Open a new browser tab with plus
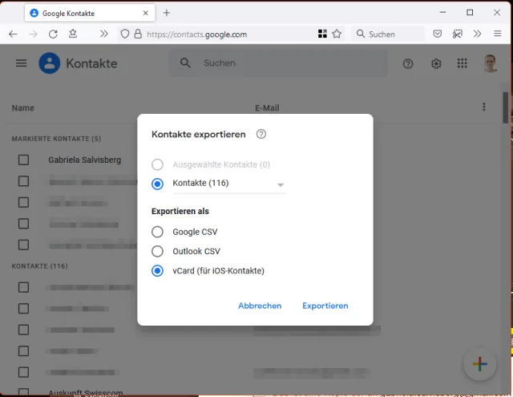Image resolution: width=513 pixels, height=397 pixels. click(167, 13)
